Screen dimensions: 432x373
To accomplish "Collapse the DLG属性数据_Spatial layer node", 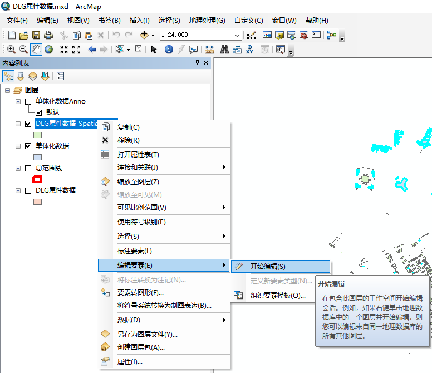I will pos(18,124).
